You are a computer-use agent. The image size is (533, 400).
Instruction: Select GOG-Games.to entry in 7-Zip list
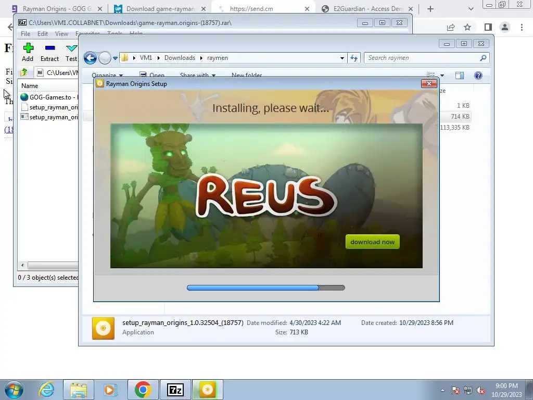click(x=48, y=97)
